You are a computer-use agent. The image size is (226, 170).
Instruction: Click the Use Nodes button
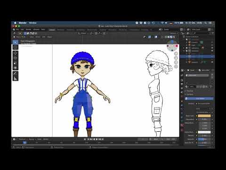199,99
